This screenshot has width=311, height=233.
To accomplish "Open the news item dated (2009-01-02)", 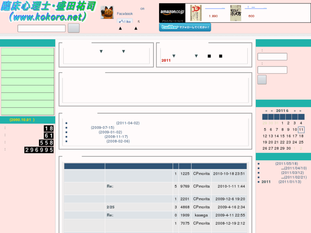I will click(x=110, y=132).
